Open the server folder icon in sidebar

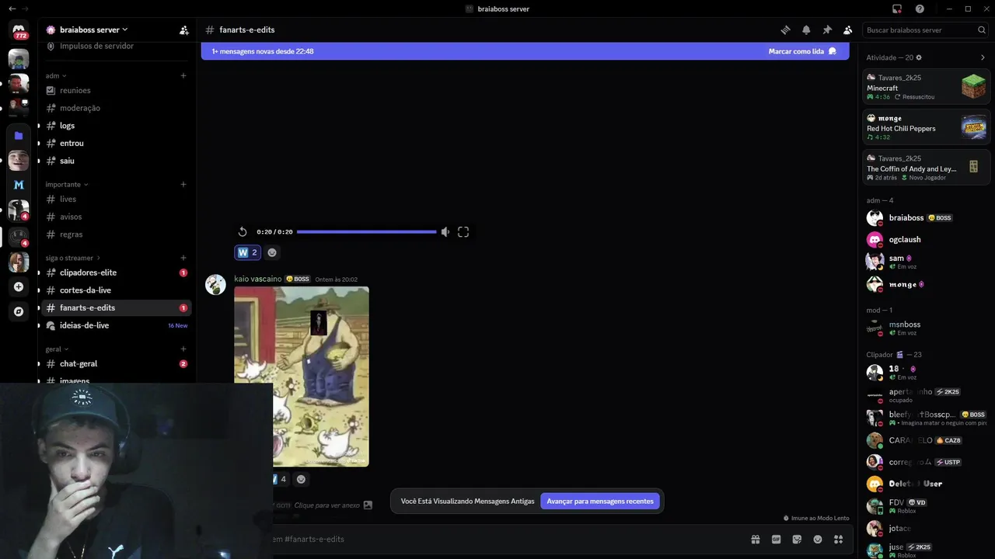point(19,135)
